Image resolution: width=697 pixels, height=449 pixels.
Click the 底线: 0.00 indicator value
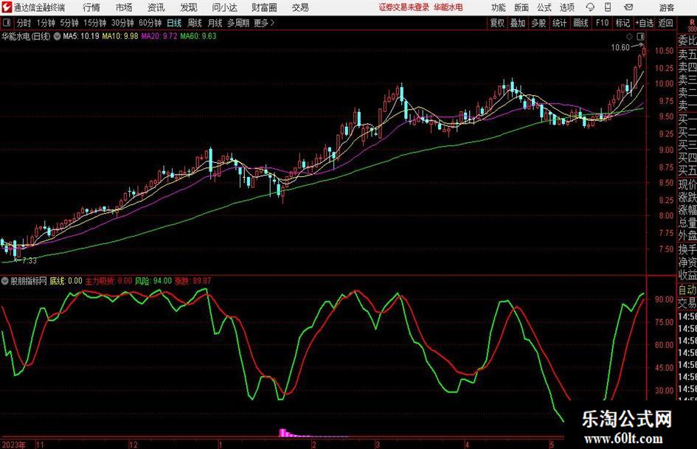click(66, 281)
